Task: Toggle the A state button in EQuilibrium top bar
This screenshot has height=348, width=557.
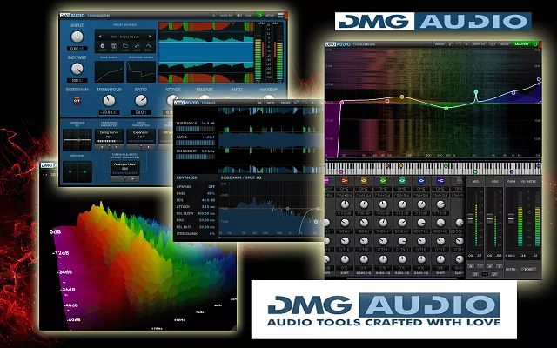Action: 466,44
